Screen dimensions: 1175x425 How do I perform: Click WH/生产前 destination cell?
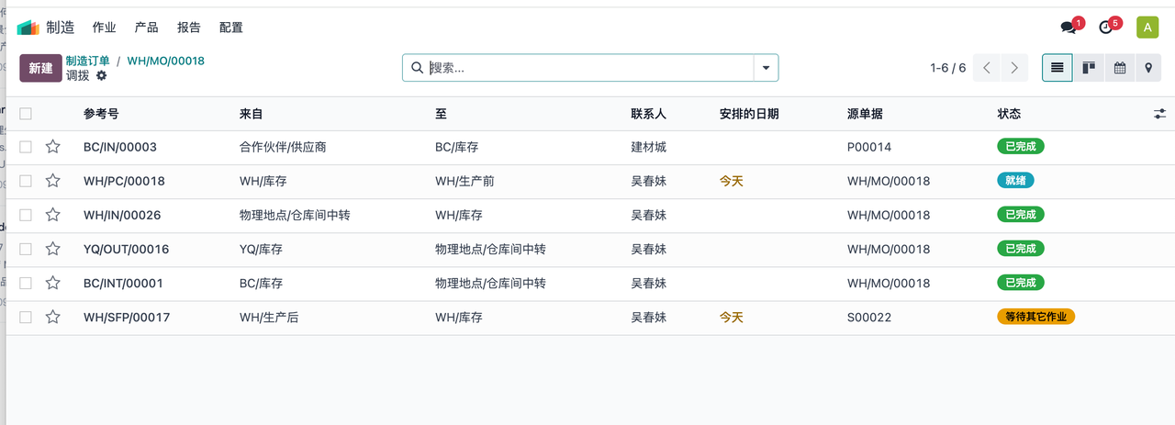point(464,181)
